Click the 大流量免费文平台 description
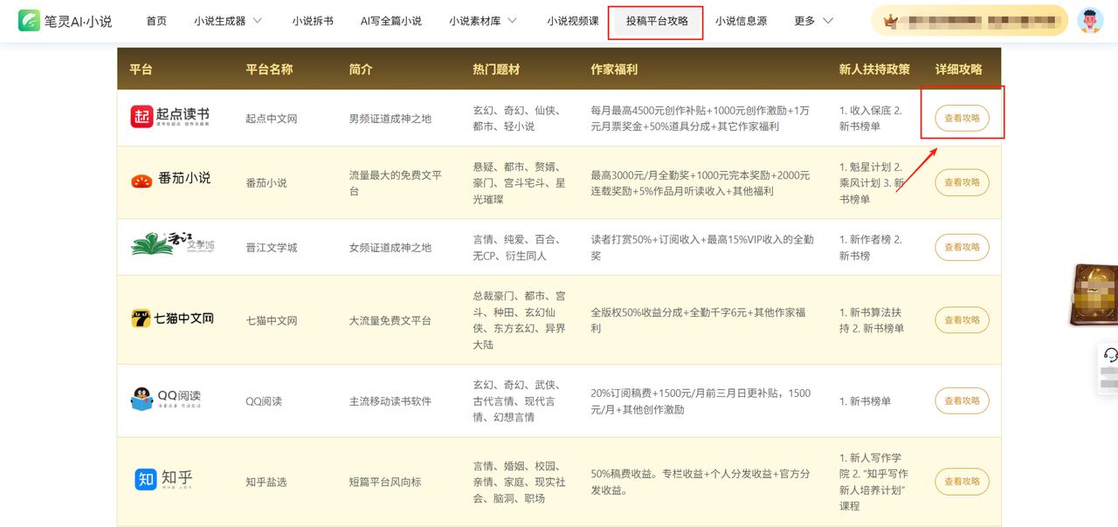This screenshot has height=527, width=1118. [390, 321]
